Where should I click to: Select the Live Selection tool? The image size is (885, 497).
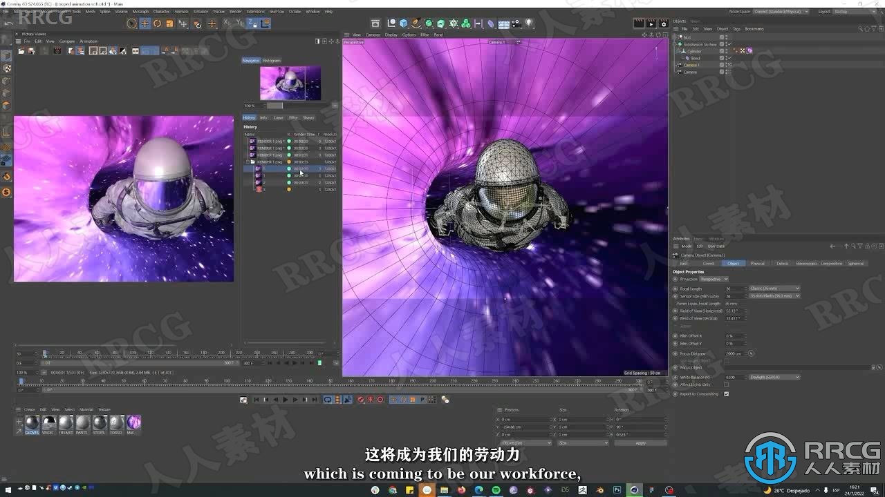[131, 23]
